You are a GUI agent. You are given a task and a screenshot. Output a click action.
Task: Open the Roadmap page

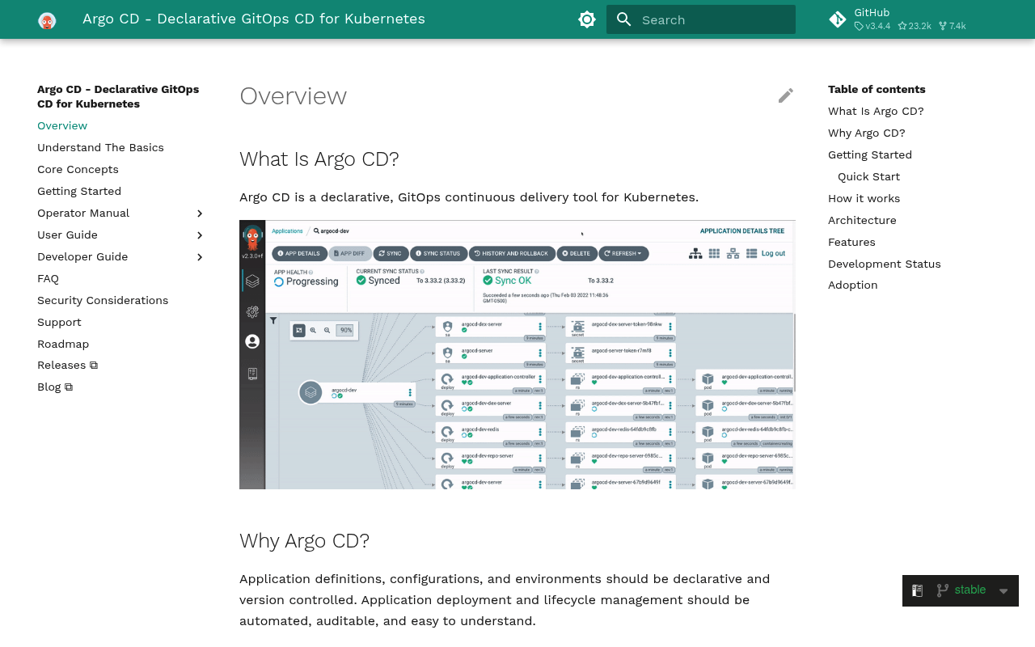click(63, 344)
